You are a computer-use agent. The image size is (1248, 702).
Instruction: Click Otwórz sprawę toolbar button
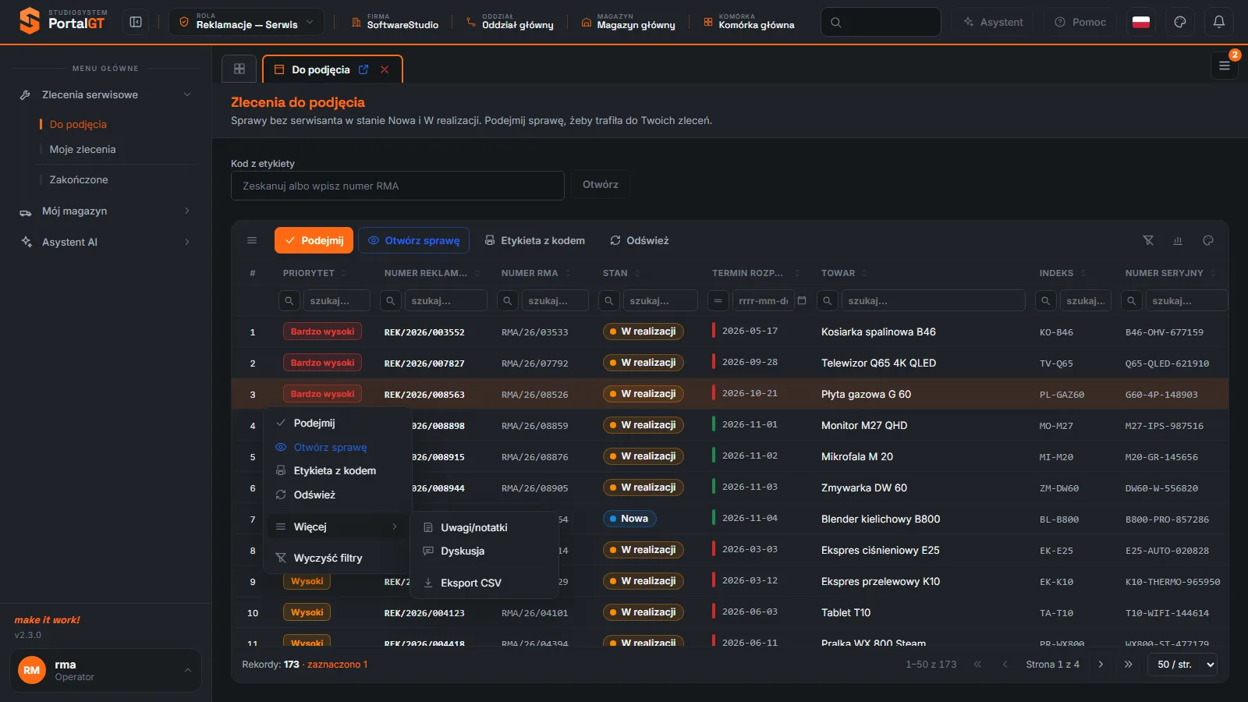click(x=413, y=240)
